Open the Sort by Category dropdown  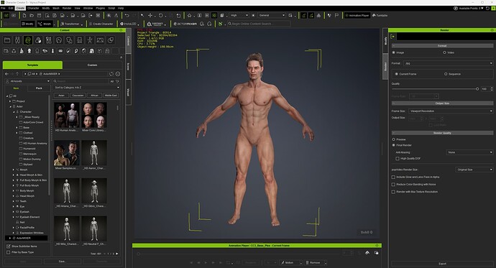[x=87, y=88]
